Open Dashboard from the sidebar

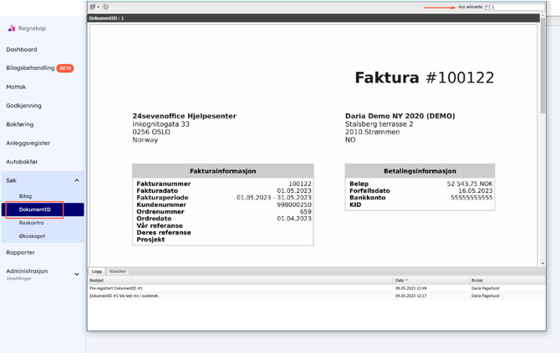pyautogui.click(x=22, y=49)
